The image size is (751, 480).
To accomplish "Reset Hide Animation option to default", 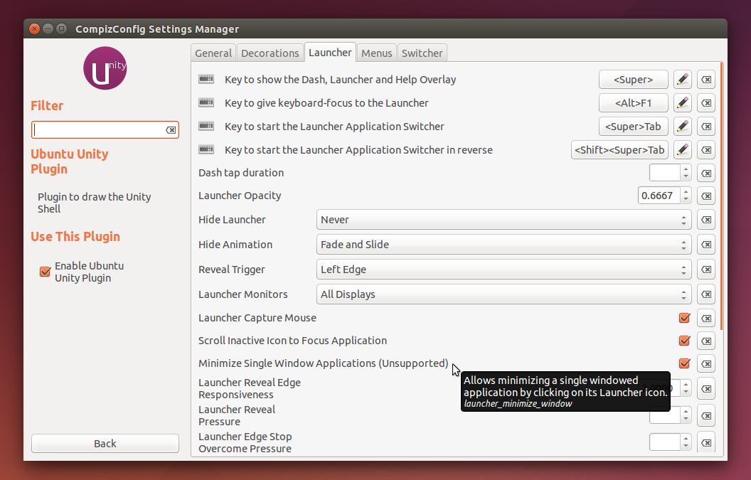I will (706, 245).
